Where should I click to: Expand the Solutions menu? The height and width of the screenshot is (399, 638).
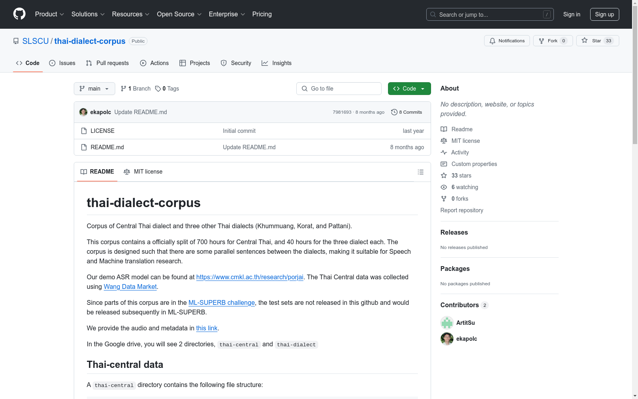(88, 14)
